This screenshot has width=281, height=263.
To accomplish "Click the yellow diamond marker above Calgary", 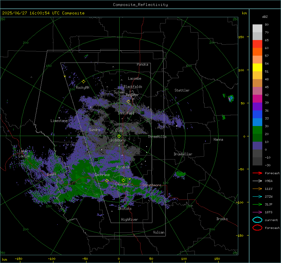I will tap(123, 180).
